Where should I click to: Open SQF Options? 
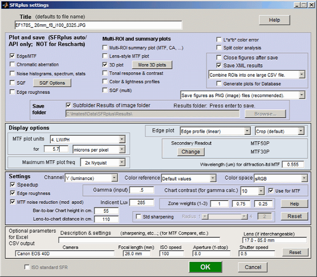(52, 83)
